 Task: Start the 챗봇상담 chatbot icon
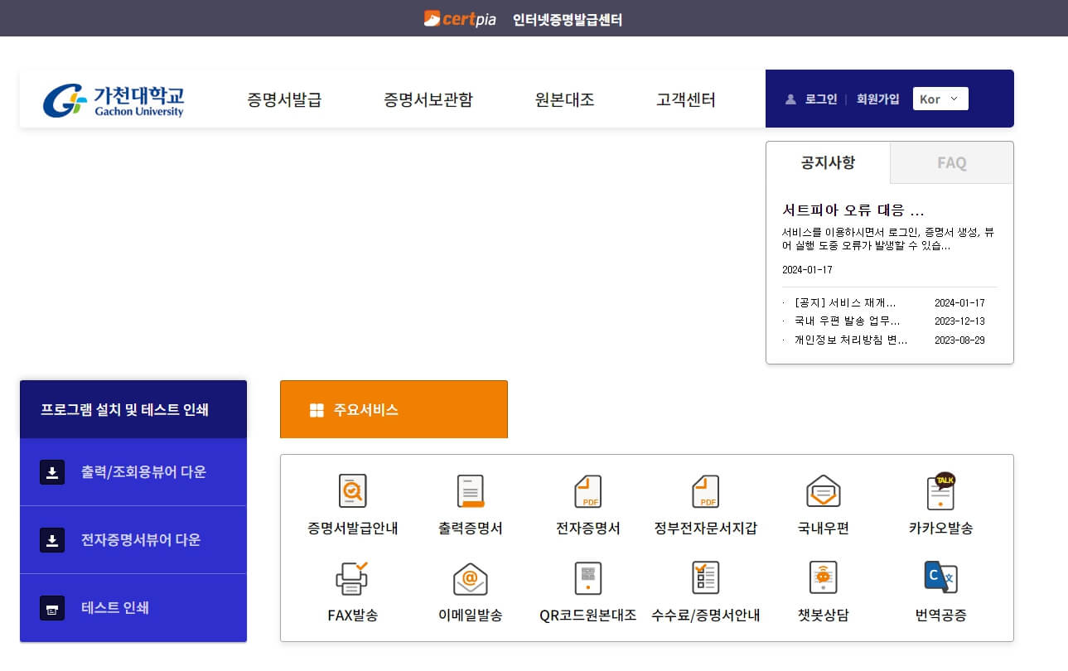coord(824,578)
